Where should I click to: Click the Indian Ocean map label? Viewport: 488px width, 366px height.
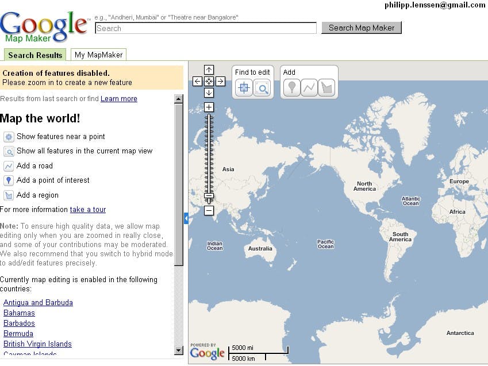pyautogui.click(x=215, y=246)
